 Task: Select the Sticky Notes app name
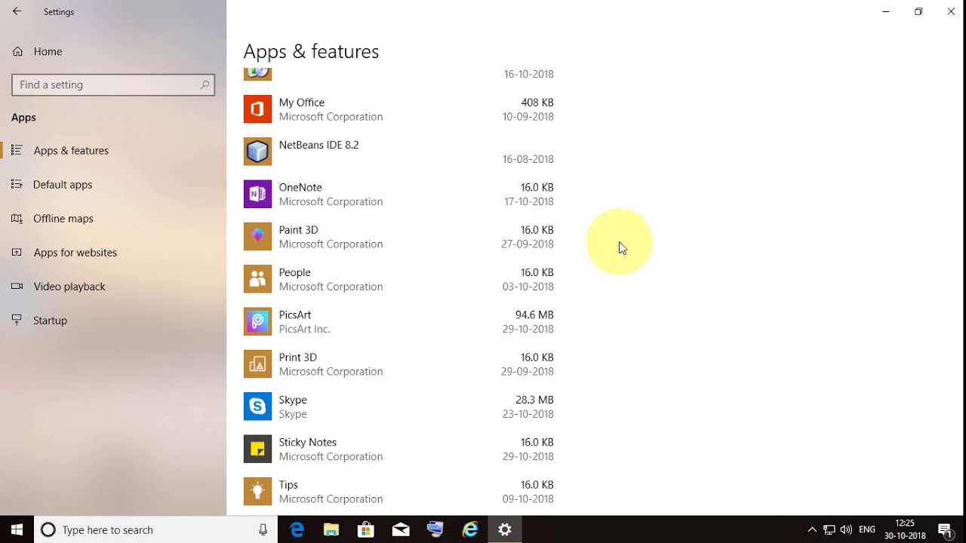(307, 442)
